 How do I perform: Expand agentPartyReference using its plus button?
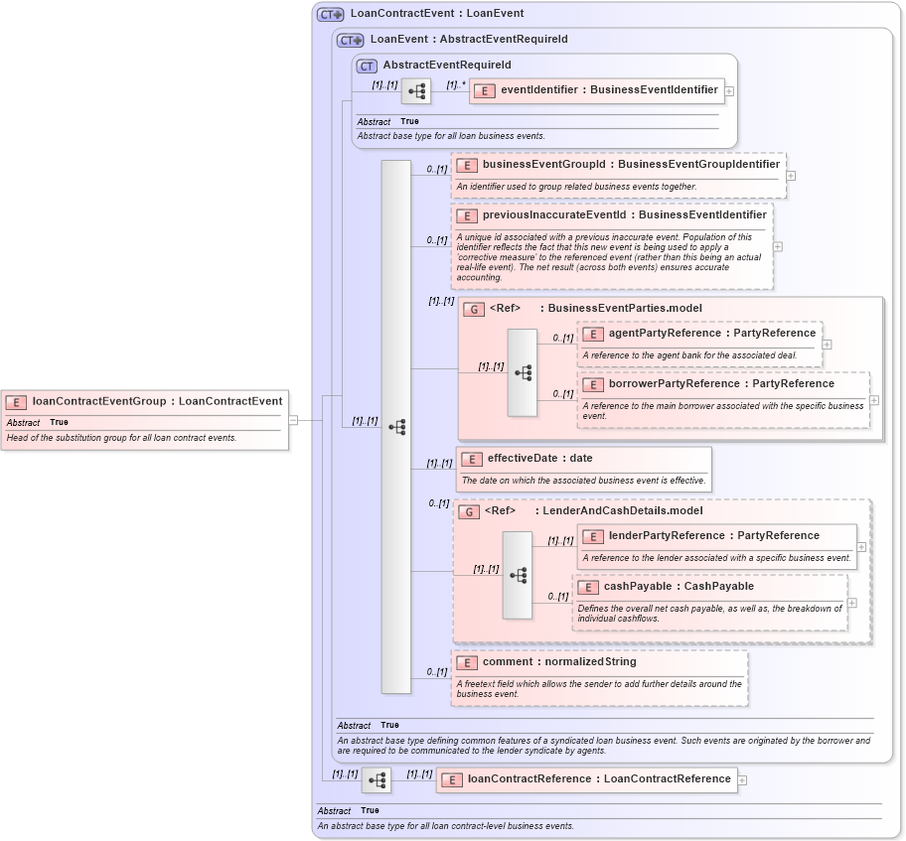826,344
